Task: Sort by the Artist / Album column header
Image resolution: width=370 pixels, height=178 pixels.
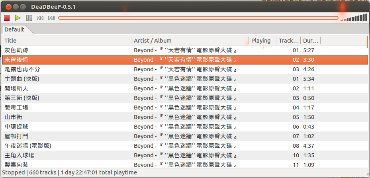Action: click(190, 41)
